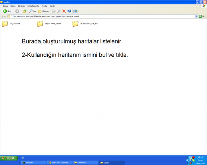Open the Views layout button

[76, 11]
